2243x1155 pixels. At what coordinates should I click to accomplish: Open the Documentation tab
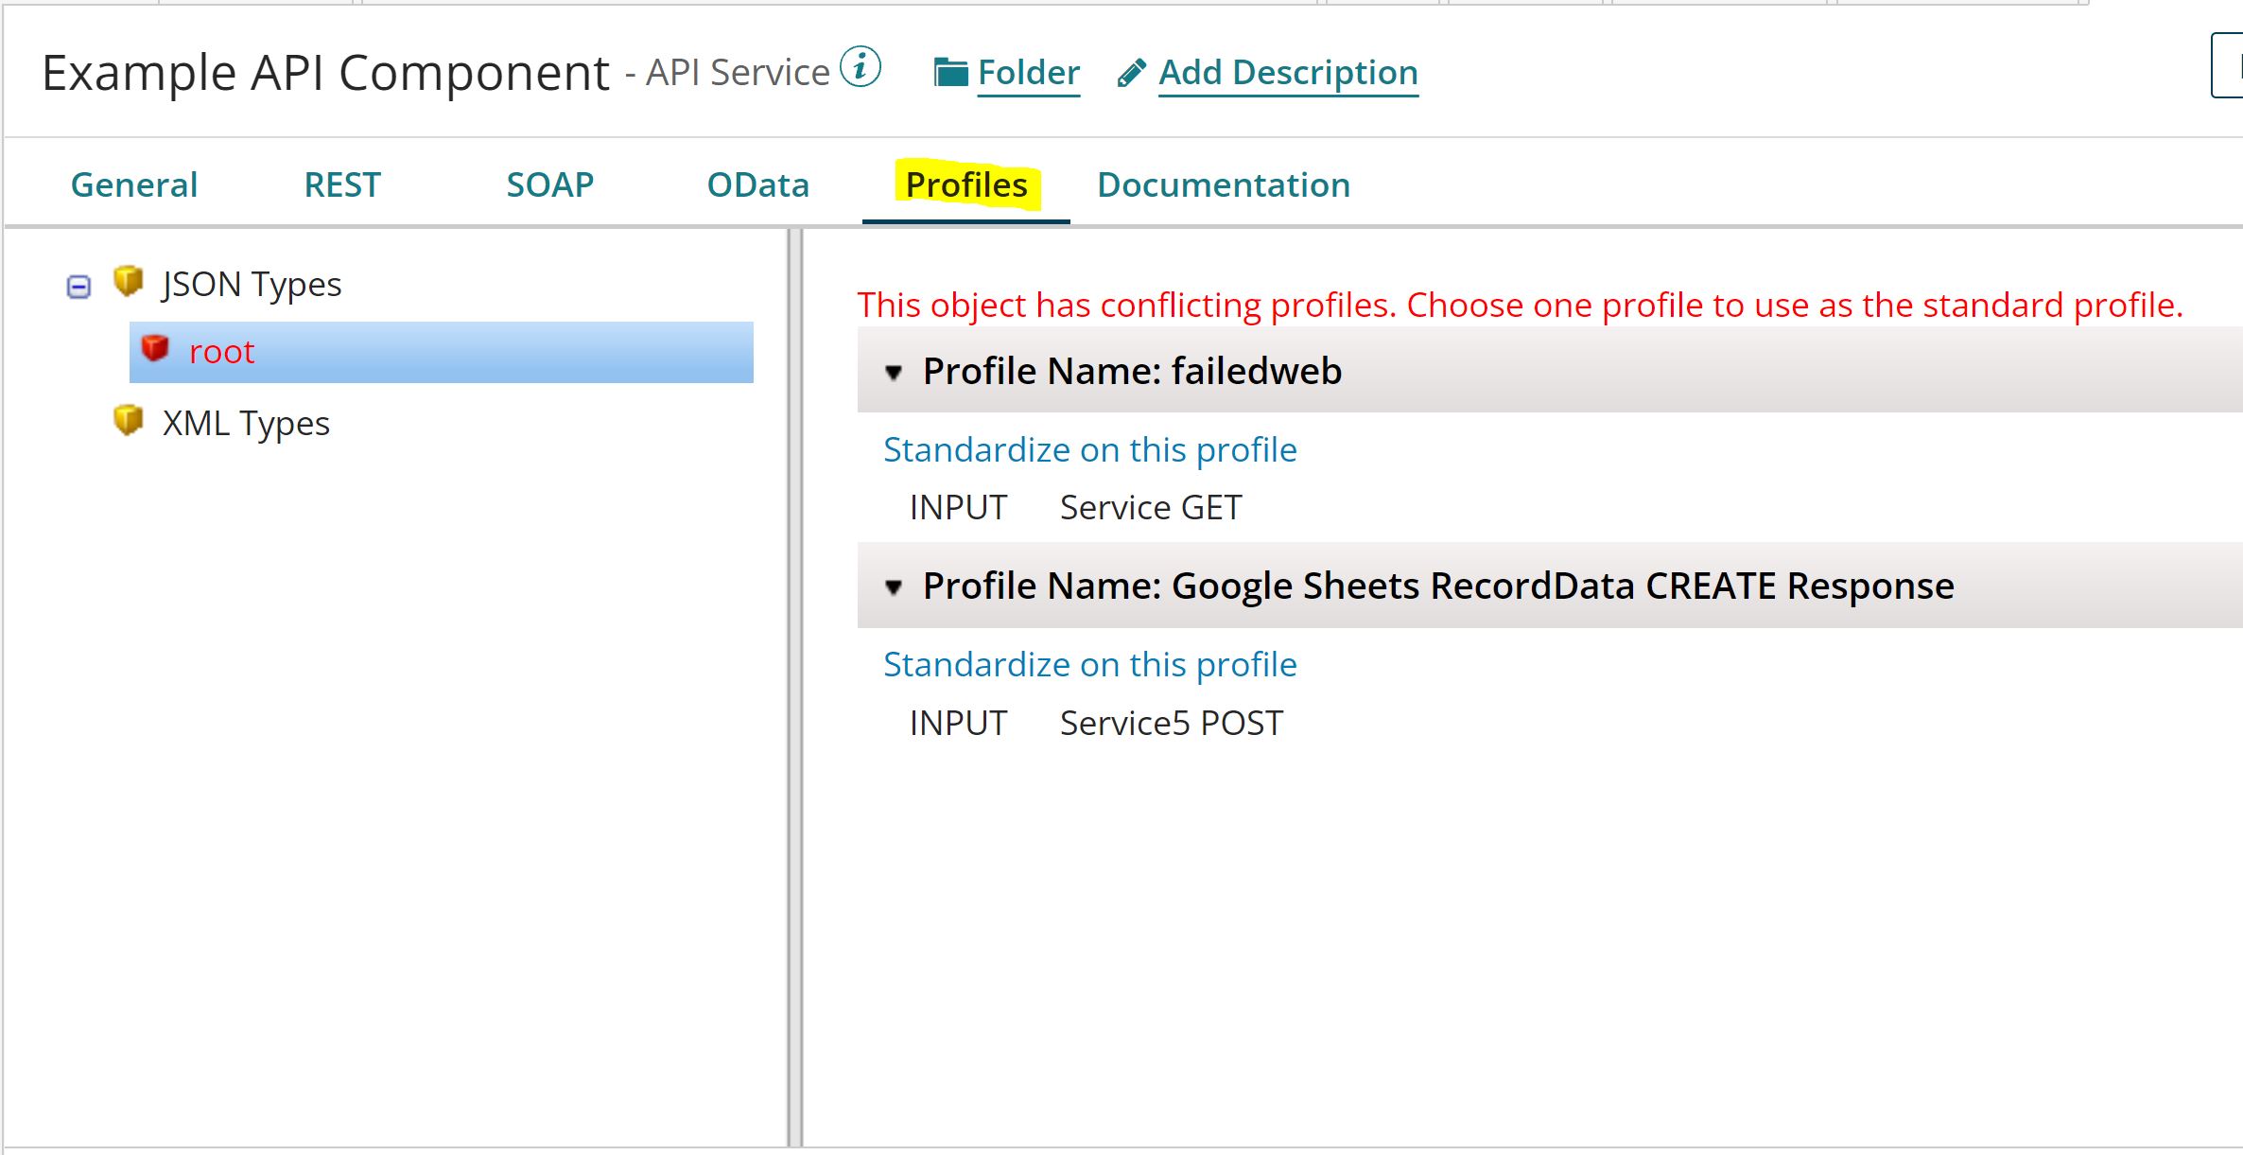coord(1223,184)
